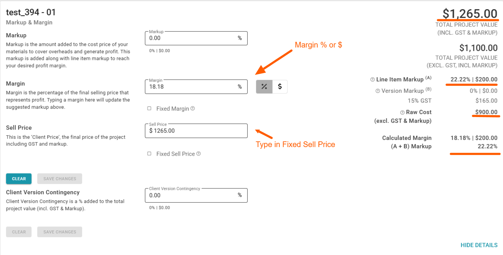Image resolution: width=503 pixels, height=255 pixels.
Task: Click help icon before Line Item Markup
Action: [x=372, y=80]
